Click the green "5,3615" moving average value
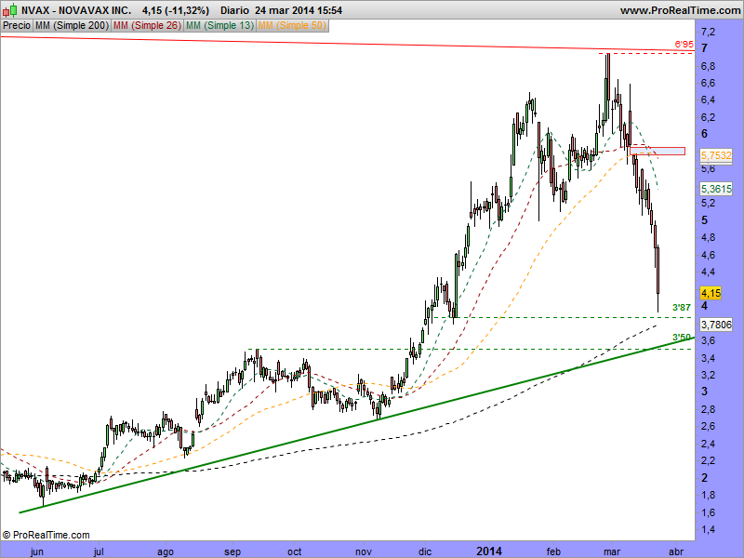 tap(716, 190)
